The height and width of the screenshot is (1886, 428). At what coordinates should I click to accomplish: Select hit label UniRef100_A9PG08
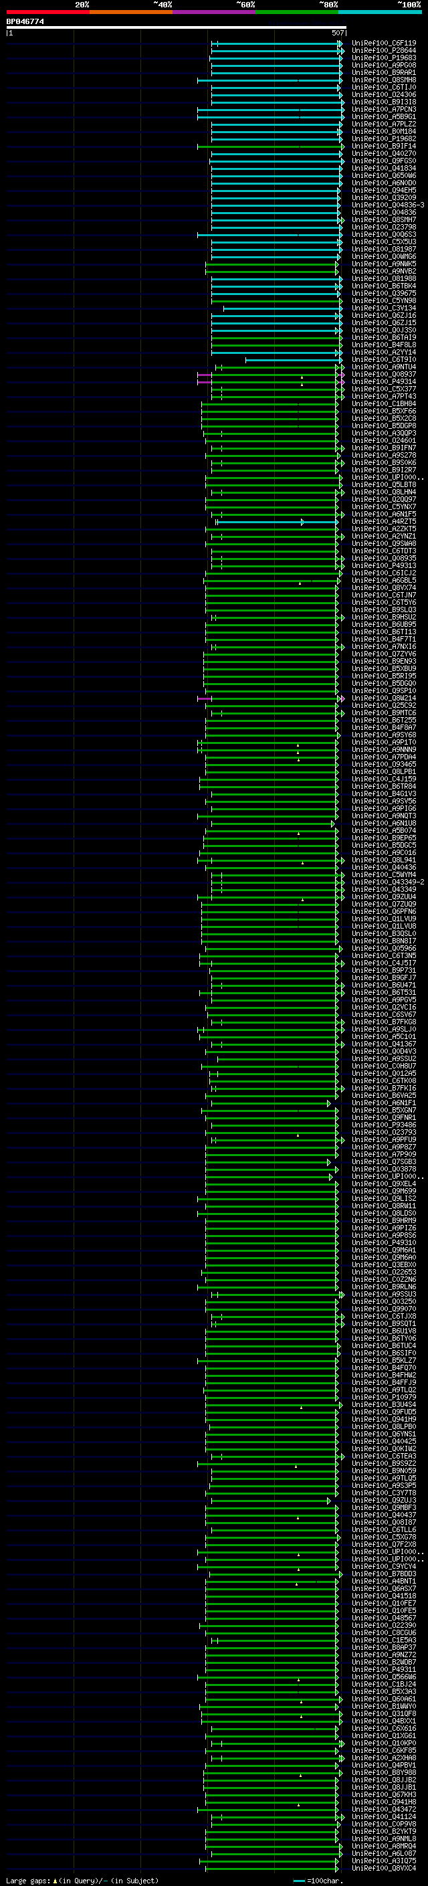(x=384, y=65)
